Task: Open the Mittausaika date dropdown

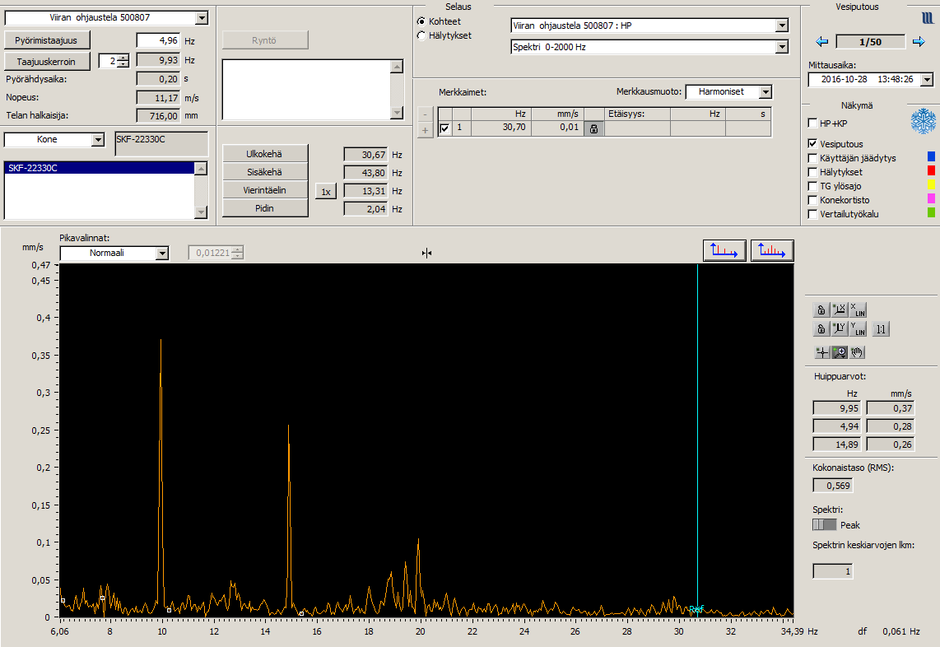Action: [928, 79]
